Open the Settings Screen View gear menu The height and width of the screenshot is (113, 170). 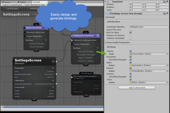click(167, 13)
